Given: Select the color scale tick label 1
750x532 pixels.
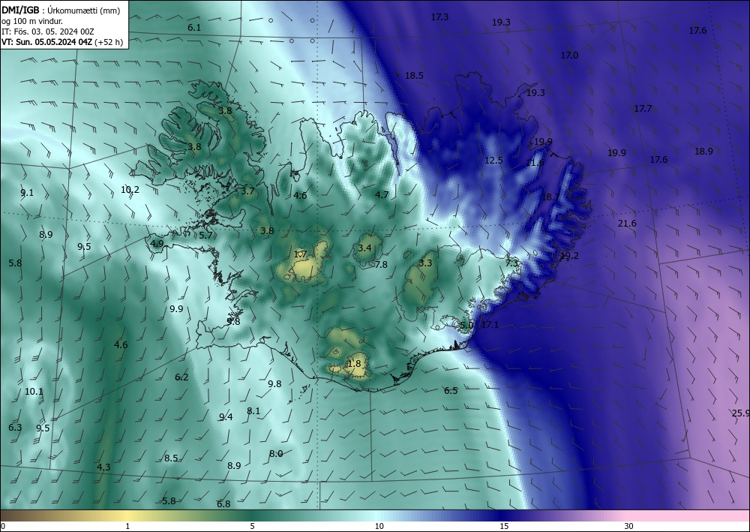Looking at the screenshot, I should (127, 527).
